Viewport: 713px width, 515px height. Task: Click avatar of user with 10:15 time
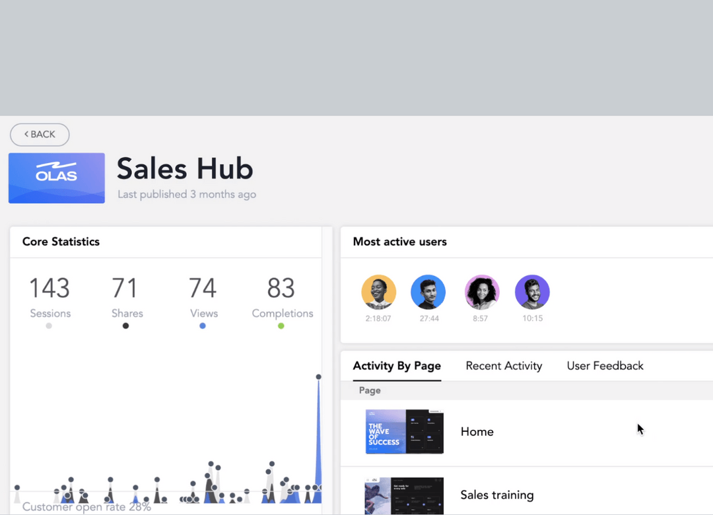pos(532,291)
